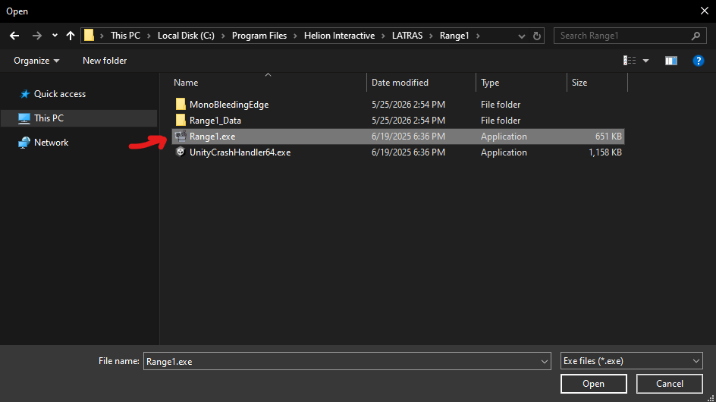Screen dimensions: 716x402
Task: Select Range1 breadcrumb
Action: click(454, 36)
